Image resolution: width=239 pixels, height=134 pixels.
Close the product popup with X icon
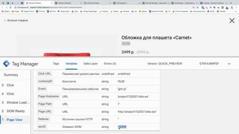point(232,20)
